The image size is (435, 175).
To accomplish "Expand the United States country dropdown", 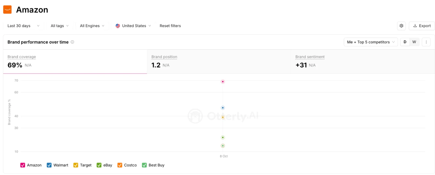I will pos(133,26).
